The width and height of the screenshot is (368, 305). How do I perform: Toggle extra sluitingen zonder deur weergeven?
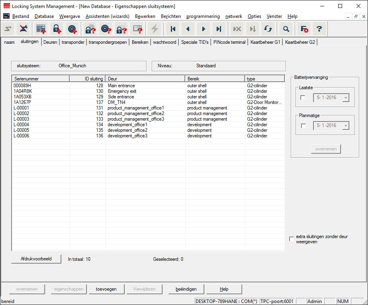click(292, 239)
